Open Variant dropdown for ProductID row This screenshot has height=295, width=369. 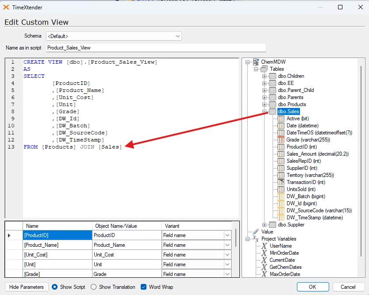pos(227,235)
